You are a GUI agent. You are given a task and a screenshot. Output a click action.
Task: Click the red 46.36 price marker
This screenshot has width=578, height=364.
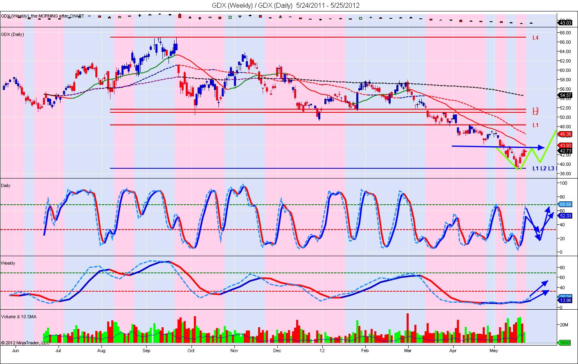[x=565, y=134]
